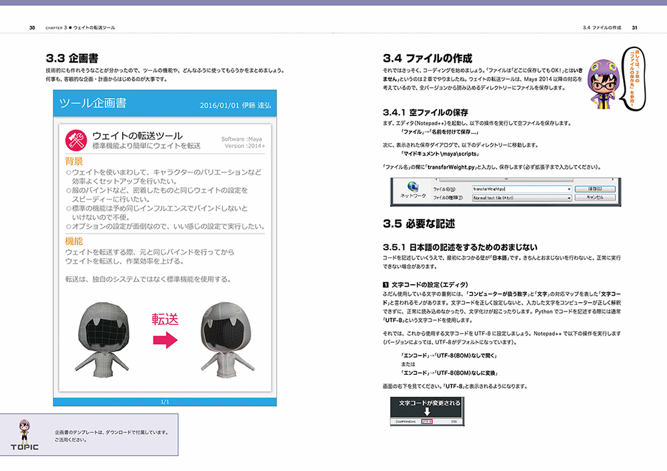This screenshot has width=667, height=471.
Task: Click the Dos\Windows status bar entry
Action: (406, 422)
